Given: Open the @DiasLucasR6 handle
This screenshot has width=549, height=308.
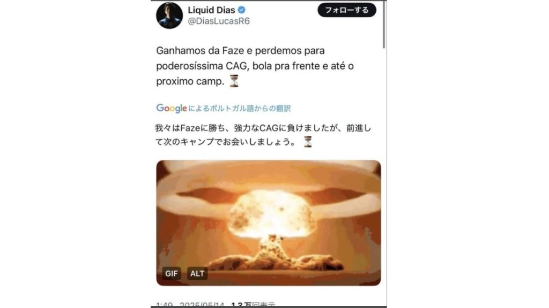Looking at the screenshot, I should click(x=219, y=21).
